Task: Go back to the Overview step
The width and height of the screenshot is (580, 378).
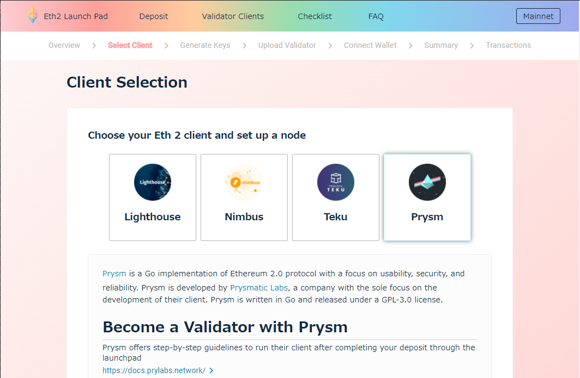Action: (x=64, y=46)
